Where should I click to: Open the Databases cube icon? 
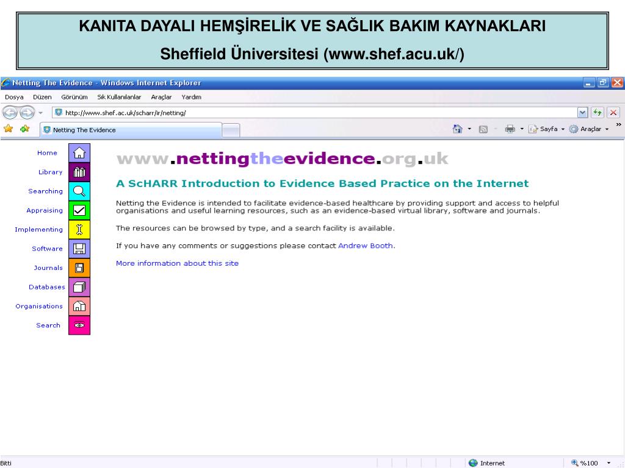click(79, 287)
